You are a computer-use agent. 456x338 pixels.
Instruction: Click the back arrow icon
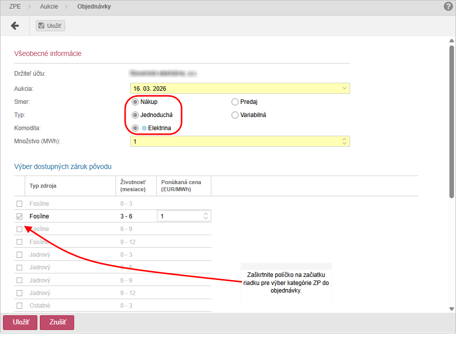[15, 26]
